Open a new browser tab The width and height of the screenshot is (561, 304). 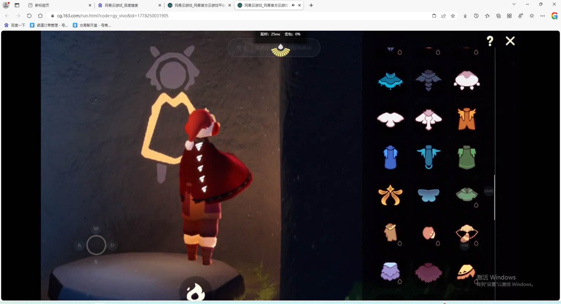coord(311,5)
